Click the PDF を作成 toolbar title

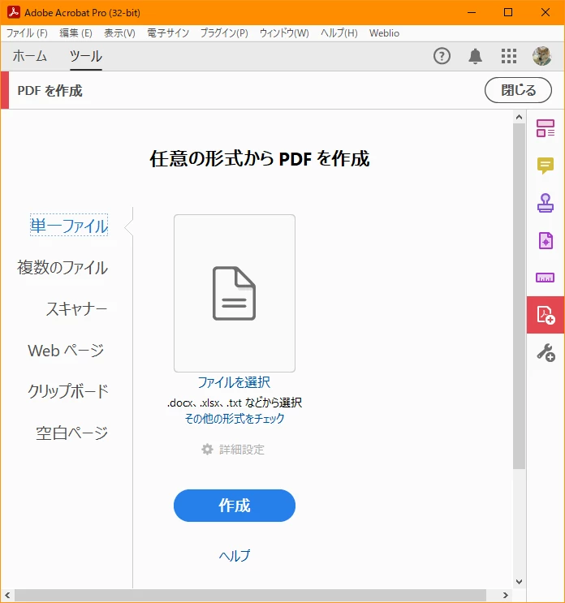click(50, 91)
